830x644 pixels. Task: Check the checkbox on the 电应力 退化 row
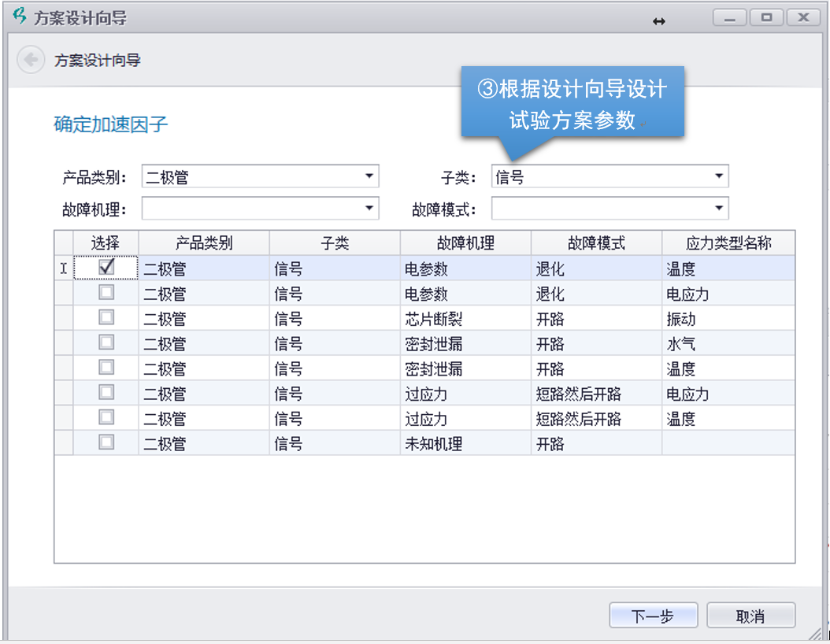[x=106, y=293]
